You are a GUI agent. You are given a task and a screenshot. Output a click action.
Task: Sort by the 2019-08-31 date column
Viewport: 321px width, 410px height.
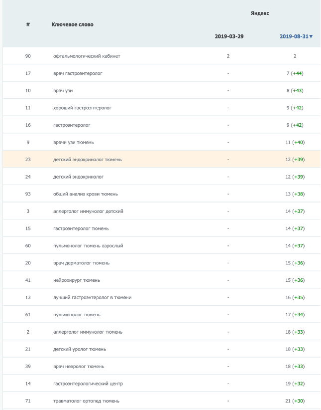[294, 36]
